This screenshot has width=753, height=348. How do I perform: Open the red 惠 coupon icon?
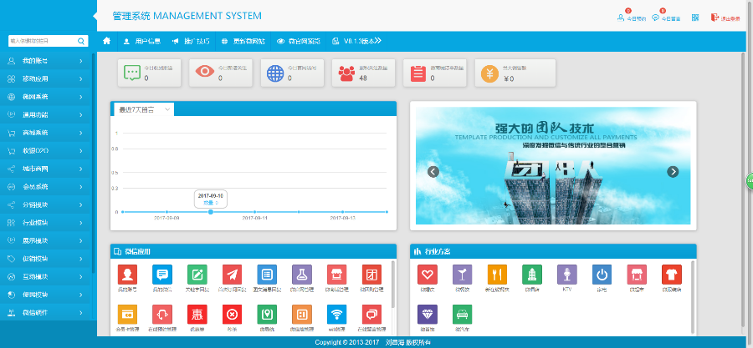pyautogui.click(x=197, y=314)
